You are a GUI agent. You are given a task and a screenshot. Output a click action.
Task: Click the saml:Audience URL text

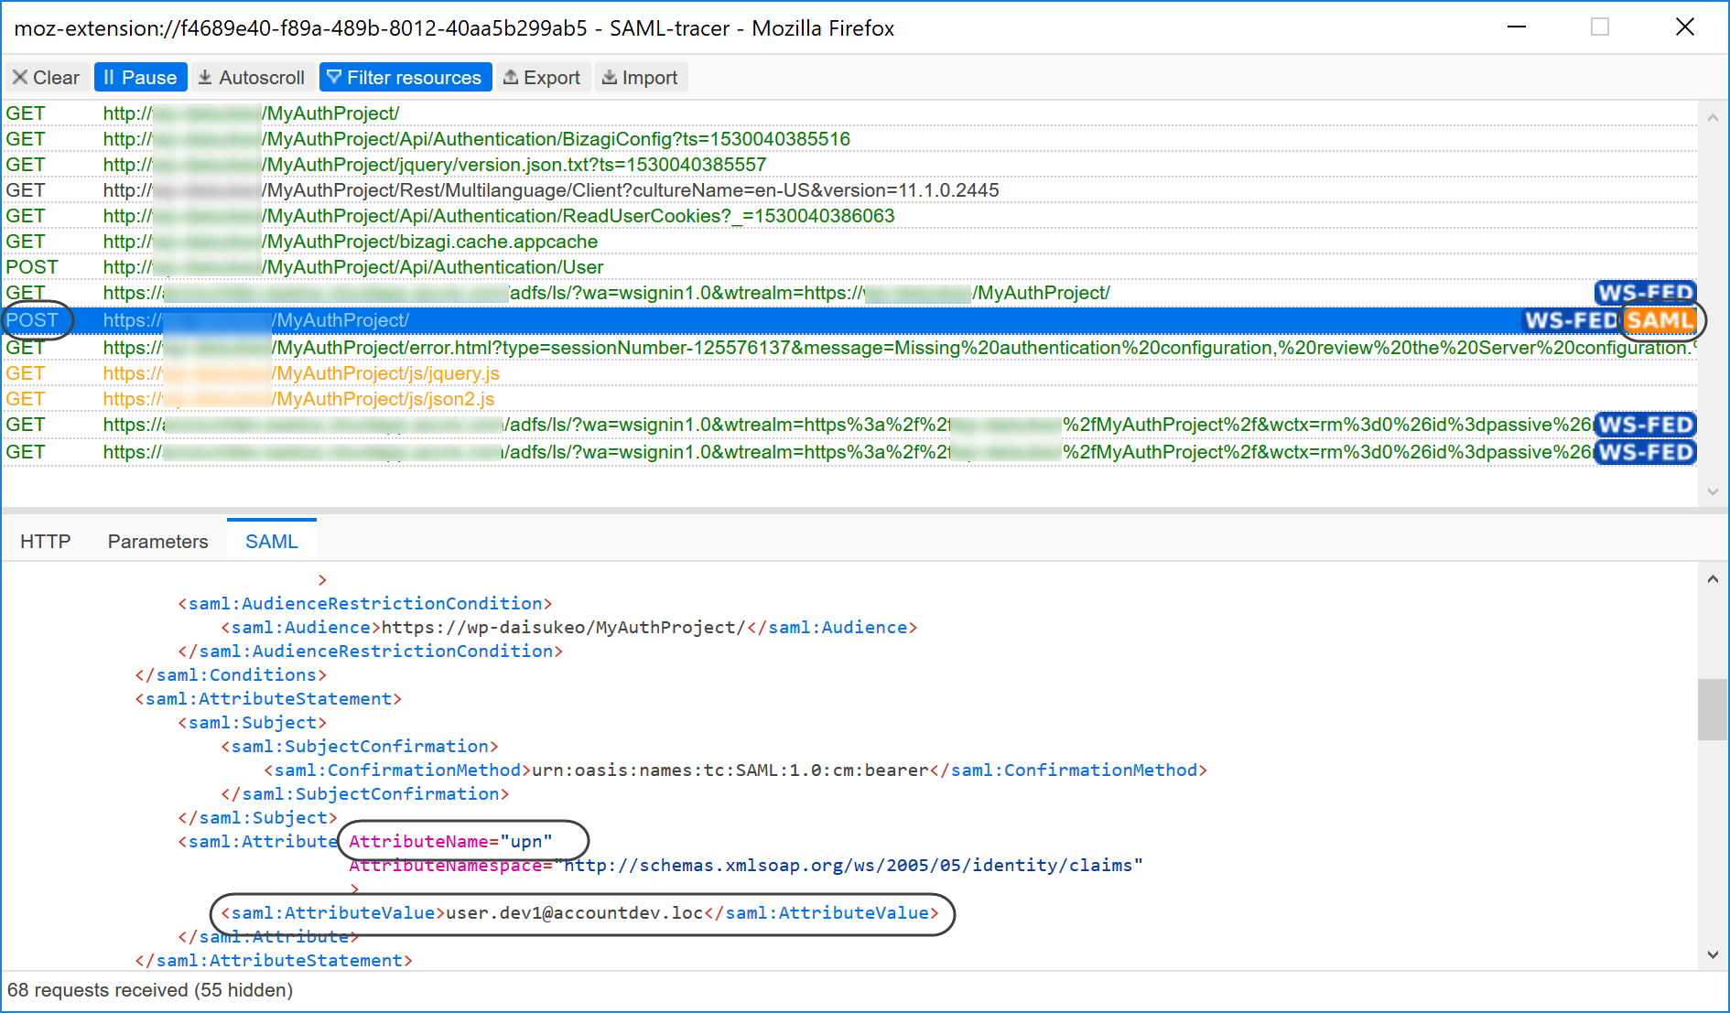[x=564, y=628]
